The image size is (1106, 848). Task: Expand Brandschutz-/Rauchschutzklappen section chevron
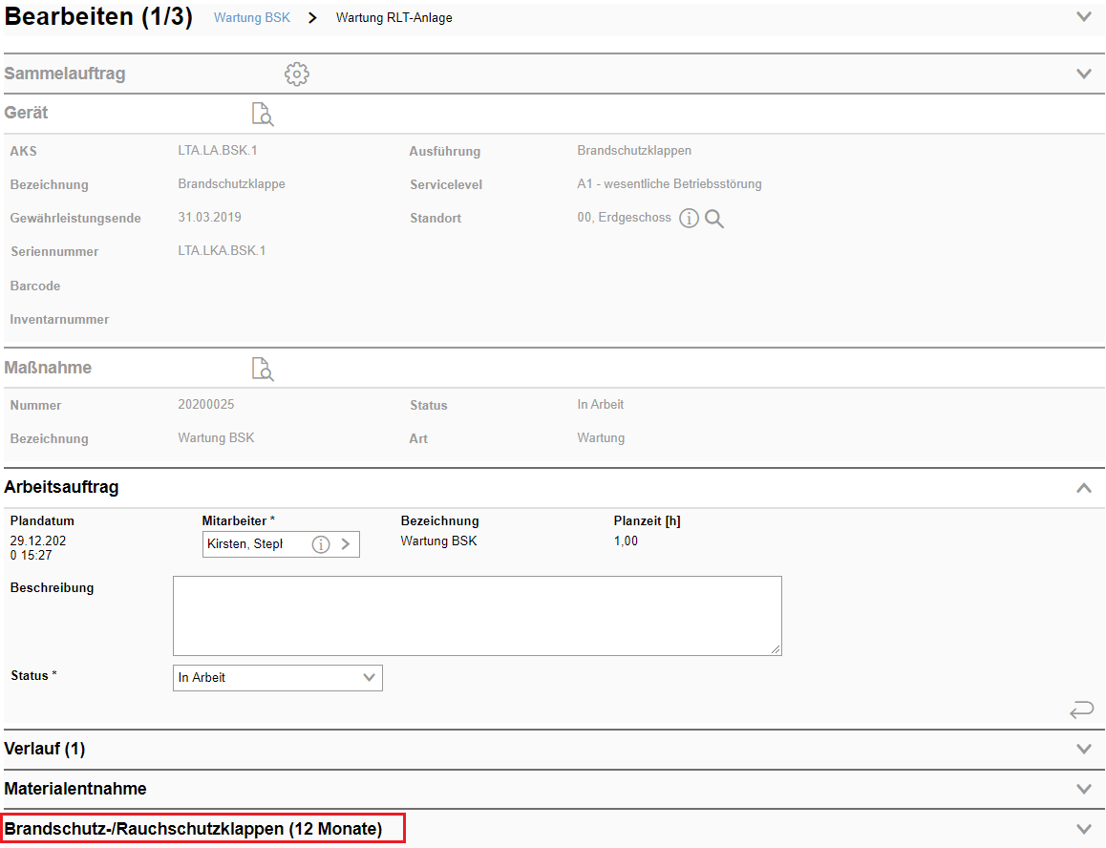point(1083,829)
